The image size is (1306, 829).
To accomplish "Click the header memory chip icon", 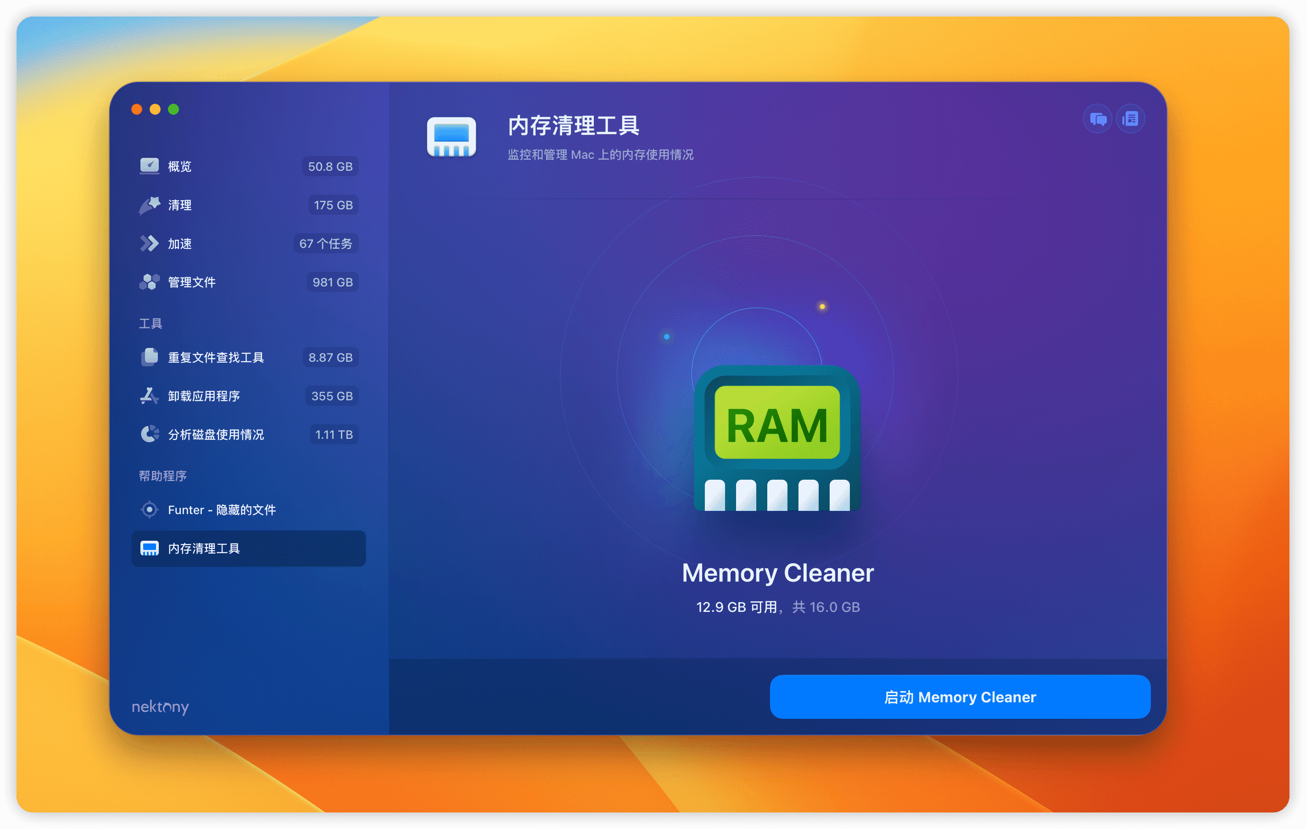I will [x=451, y=137].
